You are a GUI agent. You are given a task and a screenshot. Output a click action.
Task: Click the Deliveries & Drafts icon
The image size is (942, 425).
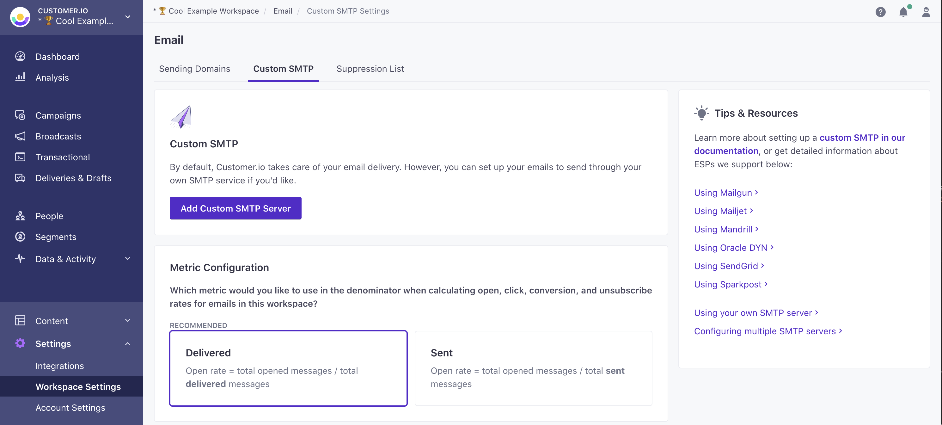tap(20, 178)
